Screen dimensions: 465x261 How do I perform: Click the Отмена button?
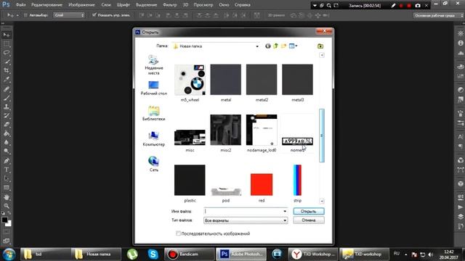point(308,220)
